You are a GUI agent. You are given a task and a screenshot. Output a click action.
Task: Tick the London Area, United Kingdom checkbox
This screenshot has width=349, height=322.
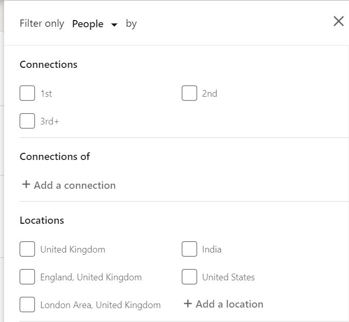pyautogui.click(x=27, y=305)
